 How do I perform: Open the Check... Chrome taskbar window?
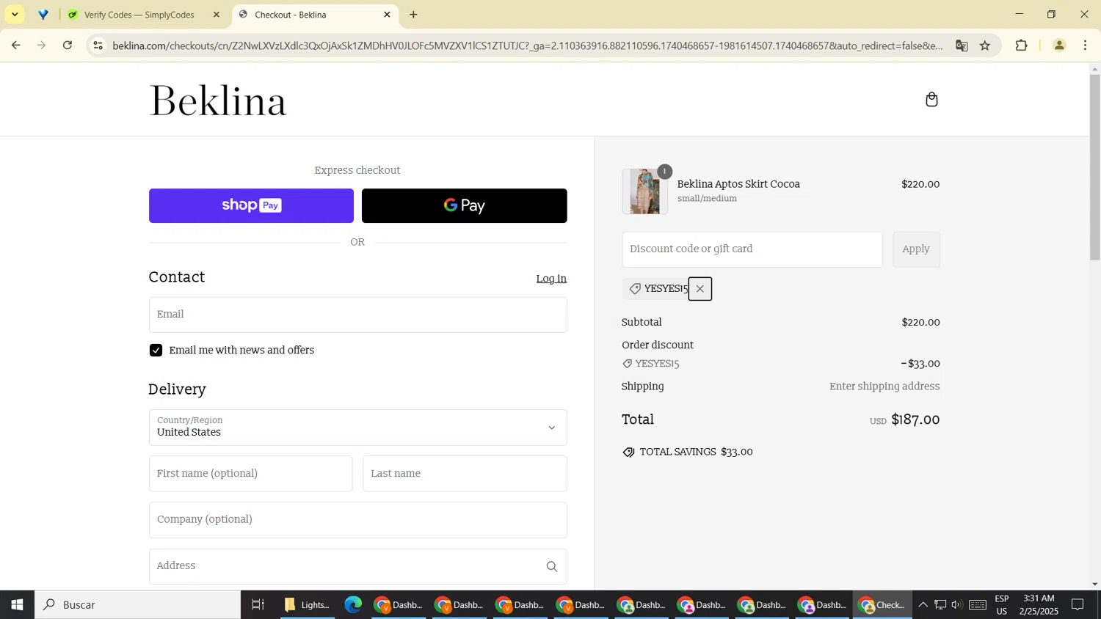tap(882, 605)
